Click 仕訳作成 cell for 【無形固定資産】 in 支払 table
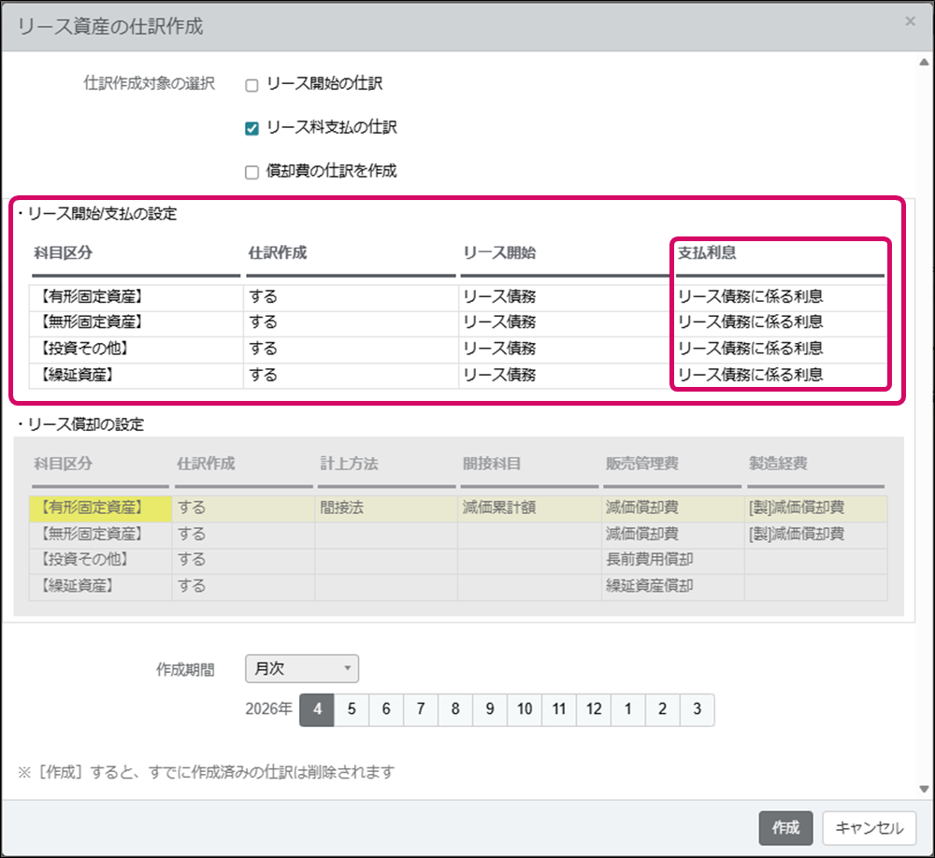The image size is (935, 858). click(x=350, y=322)
